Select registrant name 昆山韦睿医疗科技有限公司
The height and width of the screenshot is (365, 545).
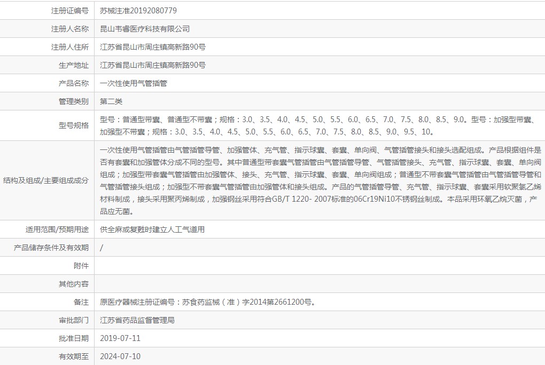(x=145, y=29)
